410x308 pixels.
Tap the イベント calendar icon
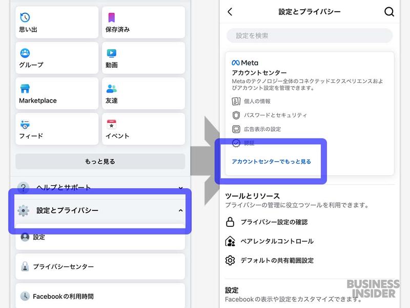pyautogui.click(x=111, y=124)
